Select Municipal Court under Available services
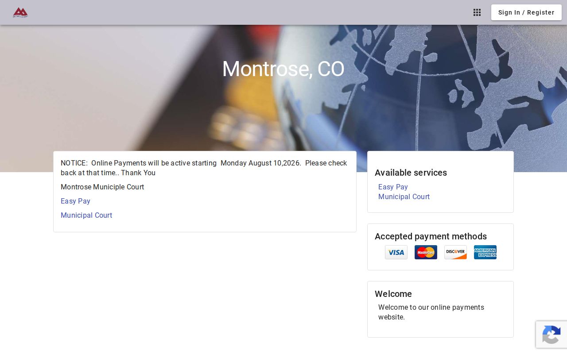Image resolution: width=567 pixels, height=354 pixels. click(404, 197)
